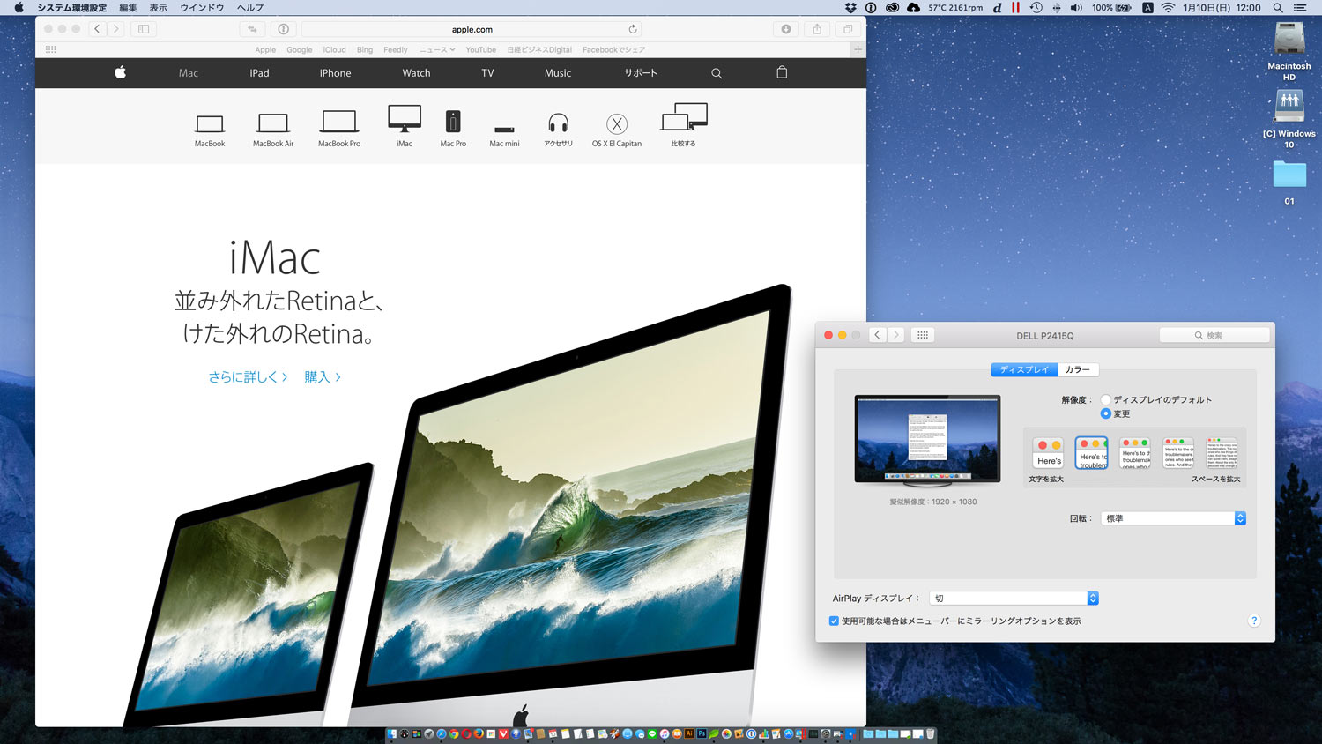Switch to the カラー tab
1322x744 pixels.
coord(1077,369)
